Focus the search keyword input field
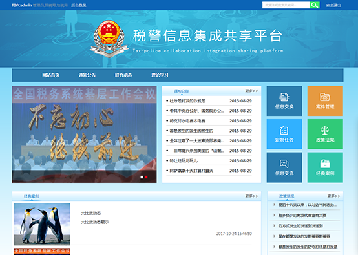This screenshot has height=255, width=358. point(286,5)
